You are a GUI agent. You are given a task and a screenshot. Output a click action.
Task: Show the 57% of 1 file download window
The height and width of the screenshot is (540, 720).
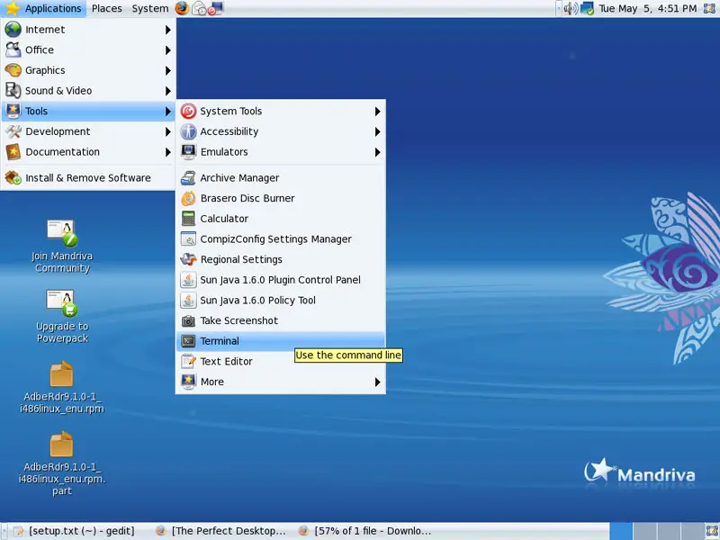365,531
